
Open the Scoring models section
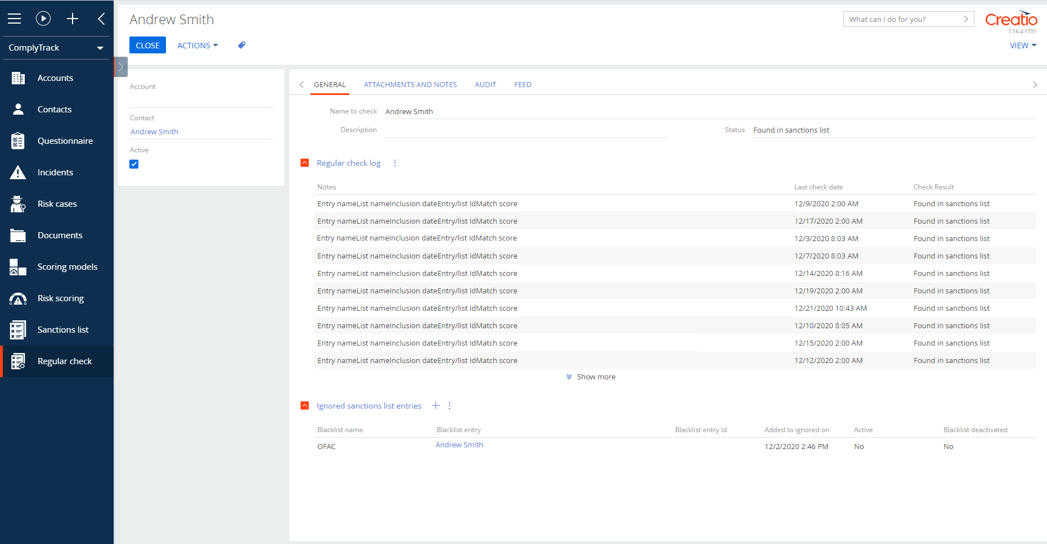pos(67,266)
